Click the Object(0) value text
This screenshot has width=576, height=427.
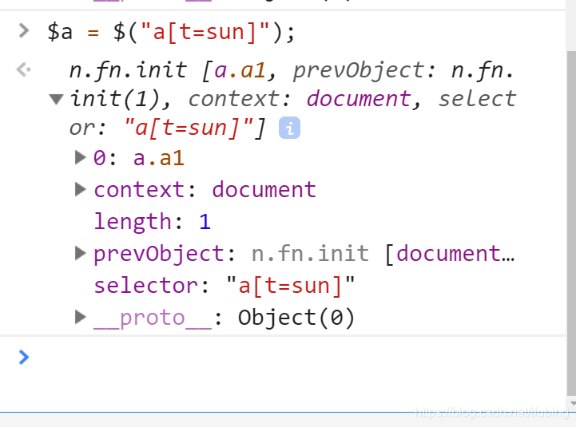[296, 318]
